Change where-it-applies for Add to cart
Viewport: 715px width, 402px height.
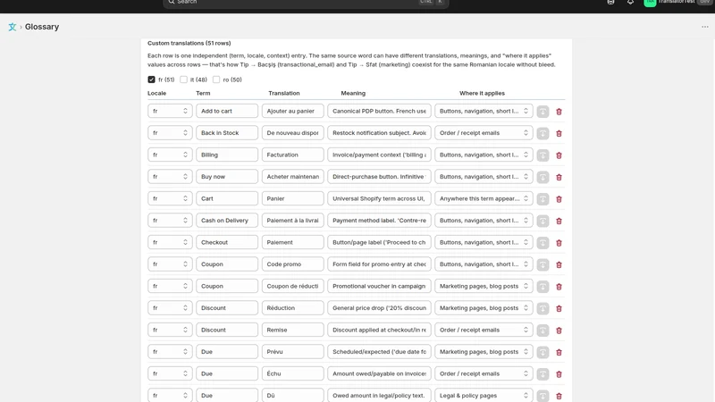484,111
